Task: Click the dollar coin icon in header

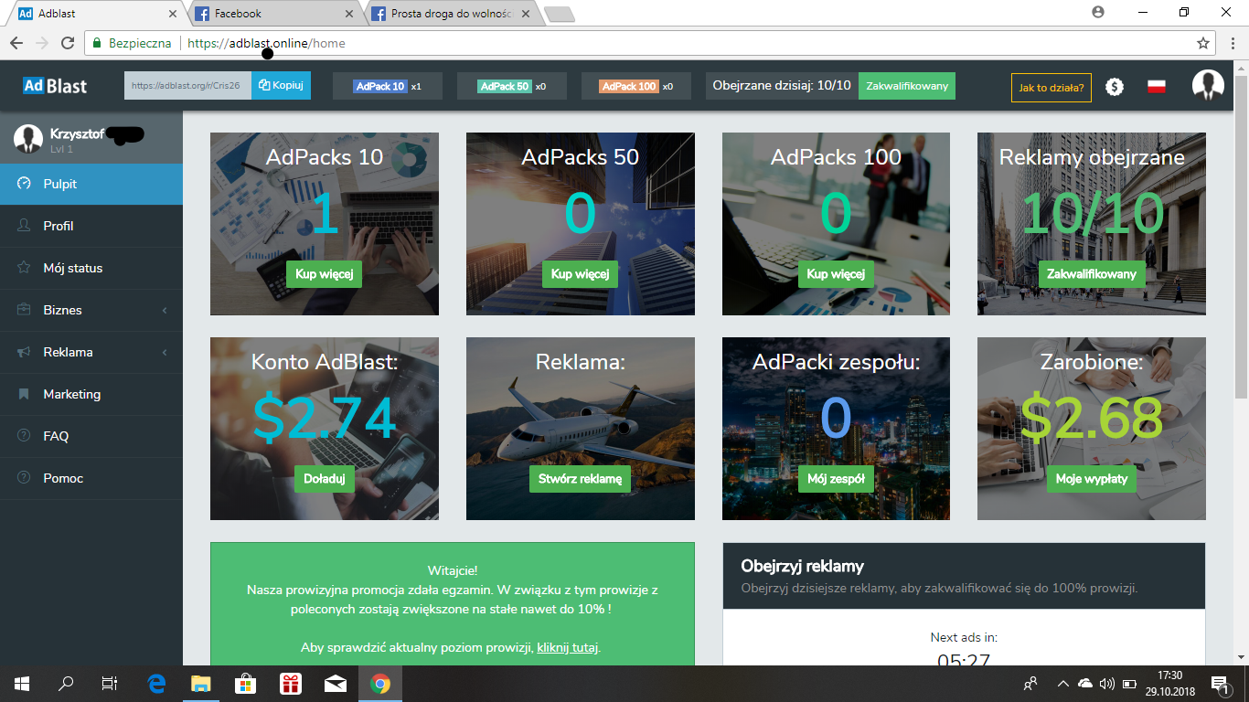Action: (x=1114, y=87)
